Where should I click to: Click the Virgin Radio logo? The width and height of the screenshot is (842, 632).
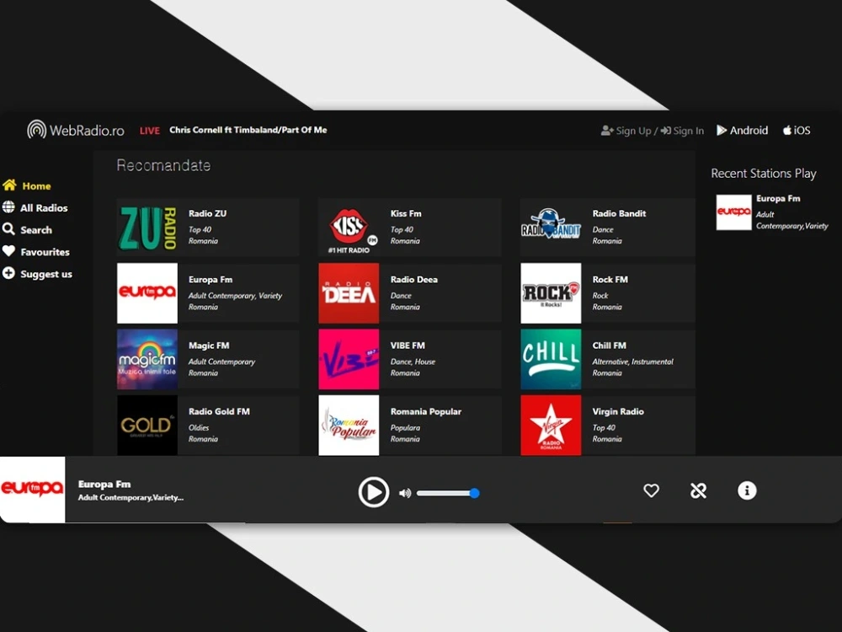(551, 425)
